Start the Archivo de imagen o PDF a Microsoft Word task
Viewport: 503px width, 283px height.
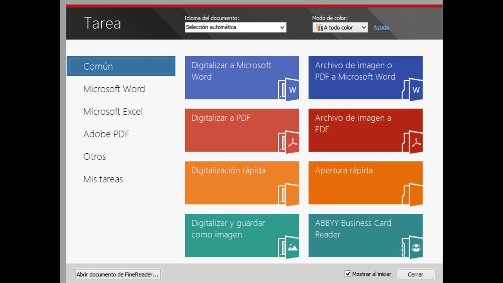click(x=365, y=77)
